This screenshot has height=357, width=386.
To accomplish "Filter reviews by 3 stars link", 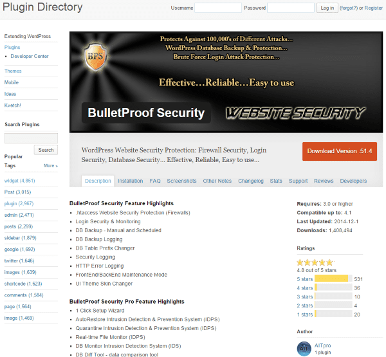I will click(x=304, y=297).
